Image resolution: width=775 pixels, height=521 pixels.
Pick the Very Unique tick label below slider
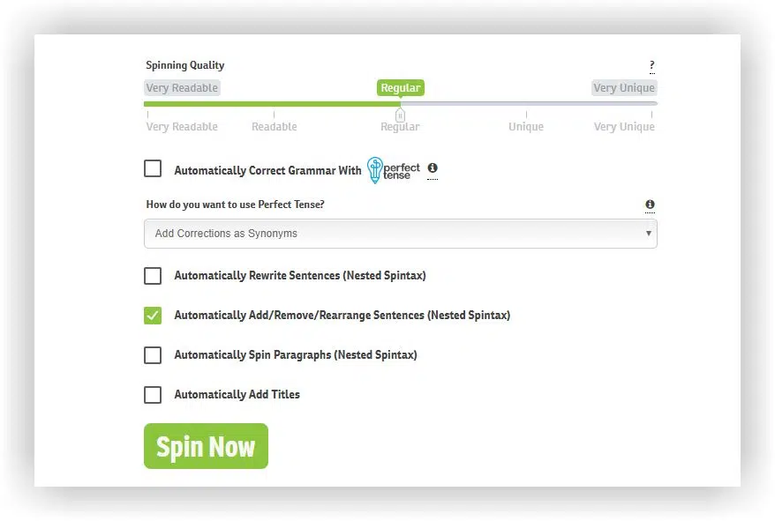pyautogui.click(x=624, y=127)
